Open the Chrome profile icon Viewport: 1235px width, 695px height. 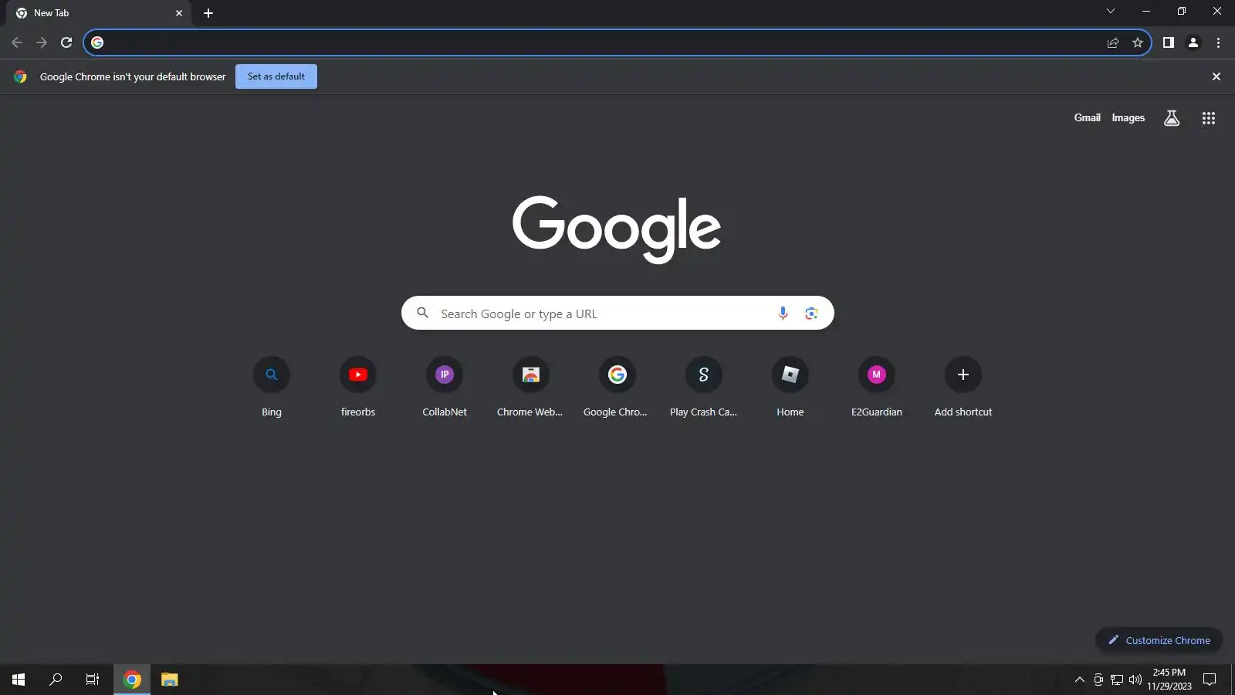(1193, 42)
